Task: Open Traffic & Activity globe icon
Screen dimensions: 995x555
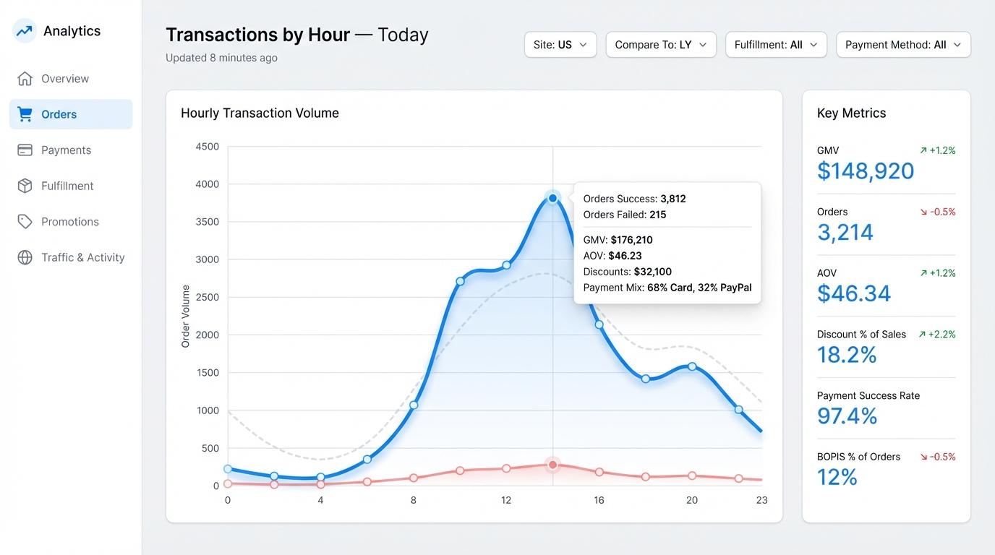Action: pyautogui.click(x=25, y=257)
